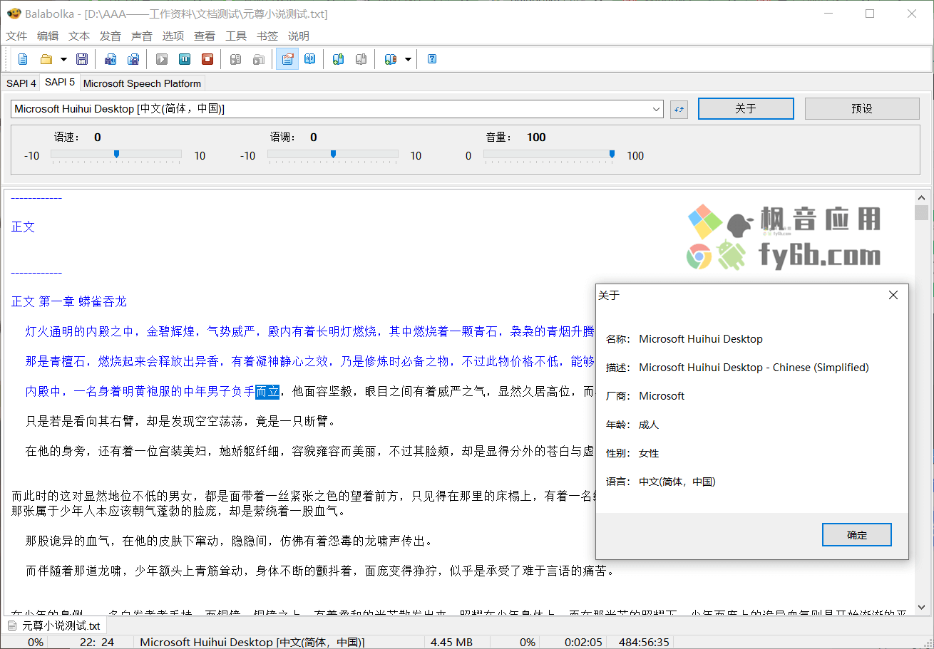This screenshot has height=649, width=934.
Task: Open the Microsoft Huihui Desktop voice dropdown
Action: point(338,109)
